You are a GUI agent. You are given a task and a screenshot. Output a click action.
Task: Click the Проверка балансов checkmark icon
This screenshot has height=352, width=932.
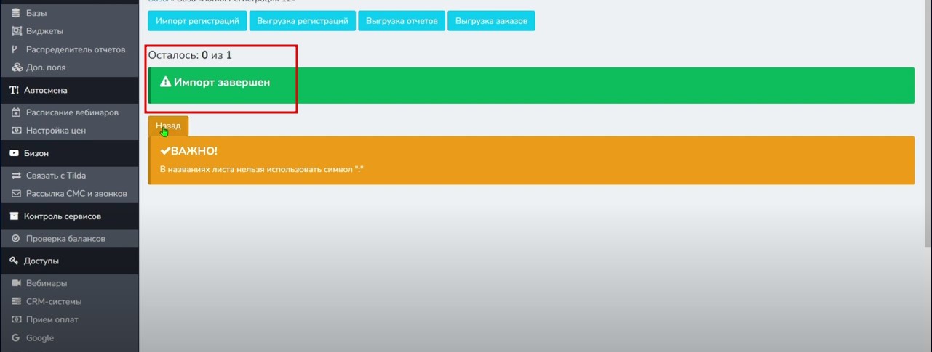click(17, 238)
